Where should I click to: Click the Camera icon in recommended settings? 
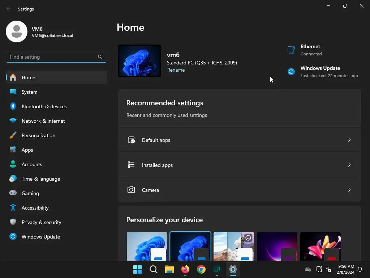pyautogui.click(x=131, y=190)
